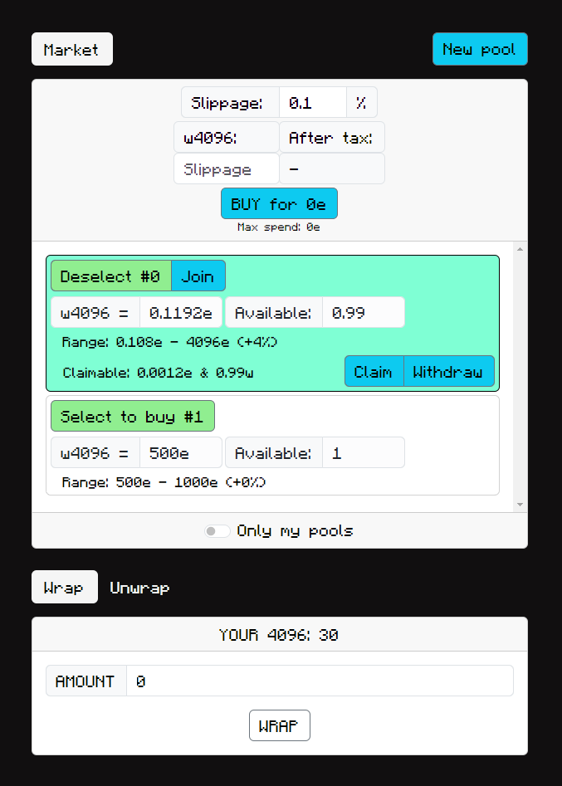Click the BUY for 0e button

point(279,203)
